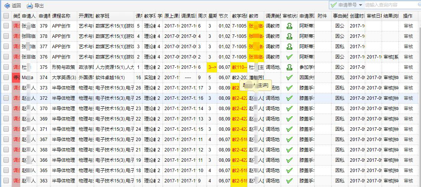Click 审核 action for application 379
The height and width of the screenshot is (187, 421).
coord(408,26)
